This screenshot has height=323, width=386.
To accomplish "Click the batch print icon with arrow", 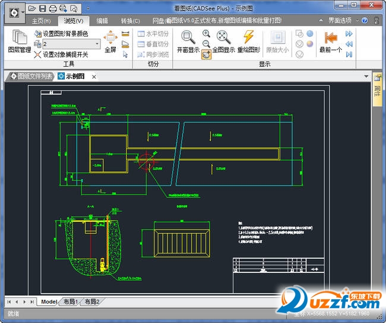I will (x=64, y=9).
